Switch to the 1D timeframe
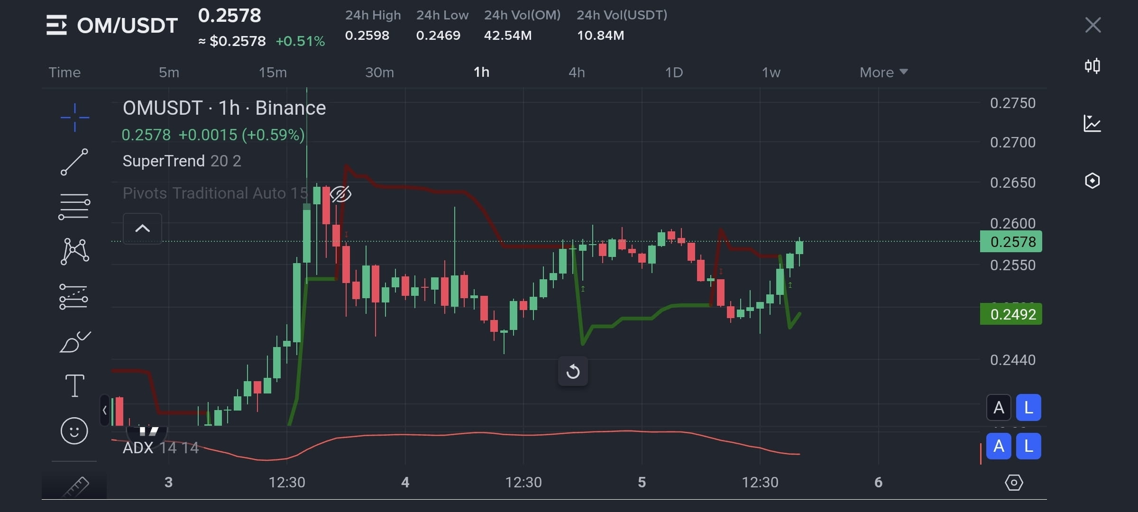The image size is (1138, 512). pos(674,72)
